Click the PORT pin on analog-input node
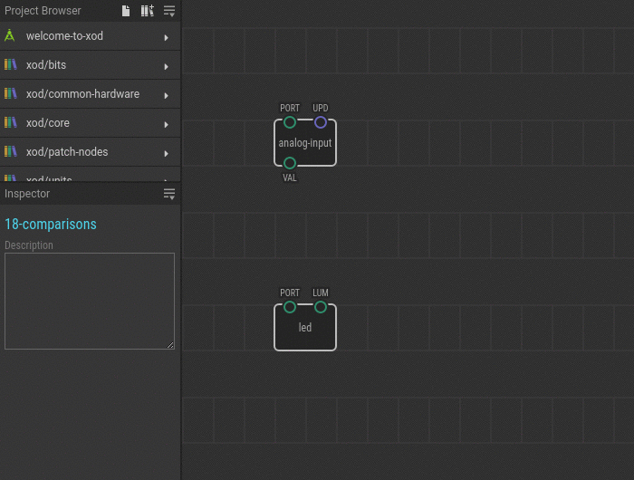 coord(290,122)
